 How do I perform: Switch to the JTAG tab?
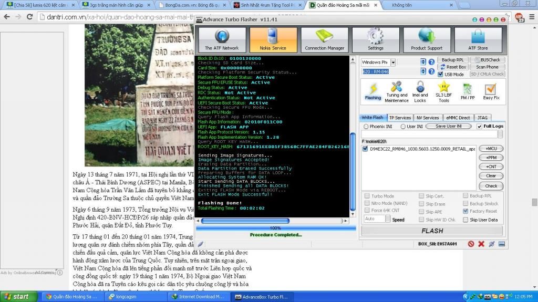(x=482, y=118)
